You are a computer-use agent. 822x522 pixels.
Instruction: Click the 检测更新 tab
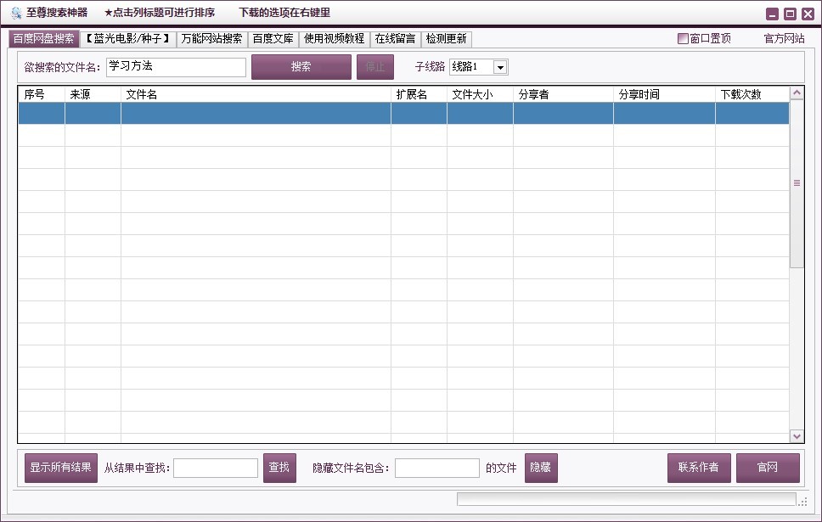(446, 39)
